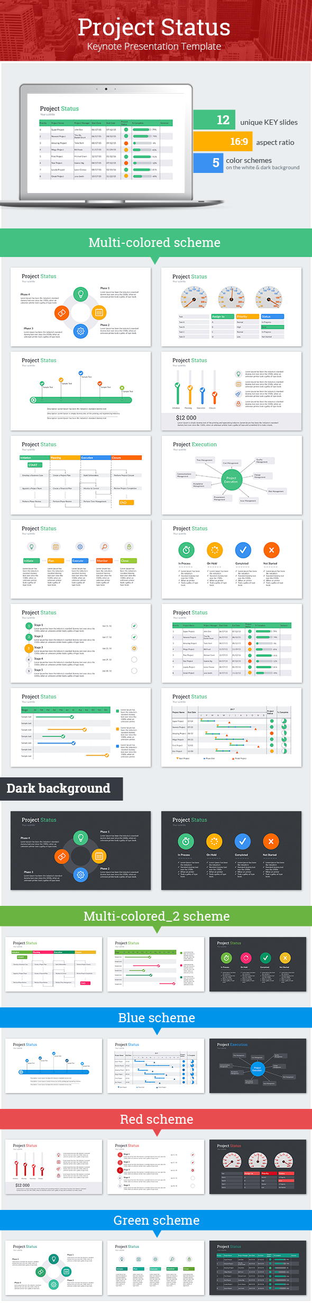Check the empty Stage 4 circle
This screenshot has height=1303, width=312.
[x=134, y=659]
